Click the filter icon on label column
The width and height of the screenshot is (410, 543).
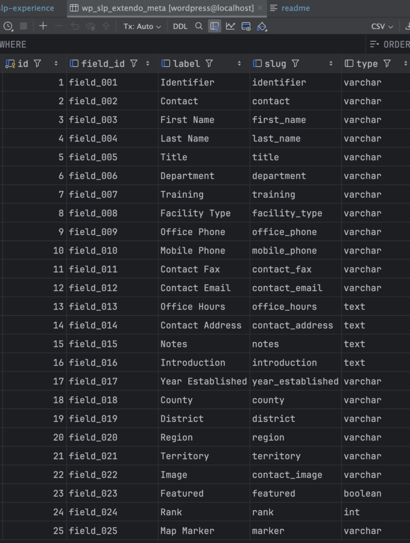(210, 64)
